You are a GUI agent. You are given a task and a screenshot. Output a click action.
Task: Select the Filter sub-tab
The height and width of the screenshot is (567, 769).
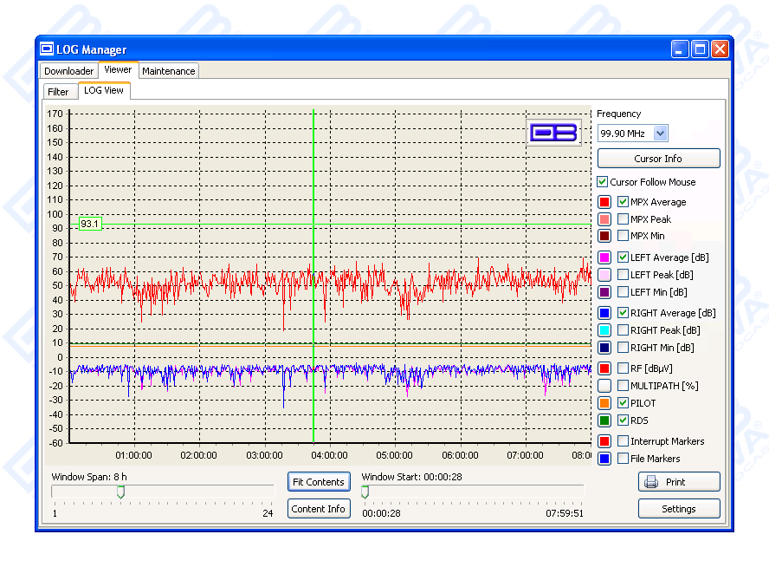click(x=58, y=91)
